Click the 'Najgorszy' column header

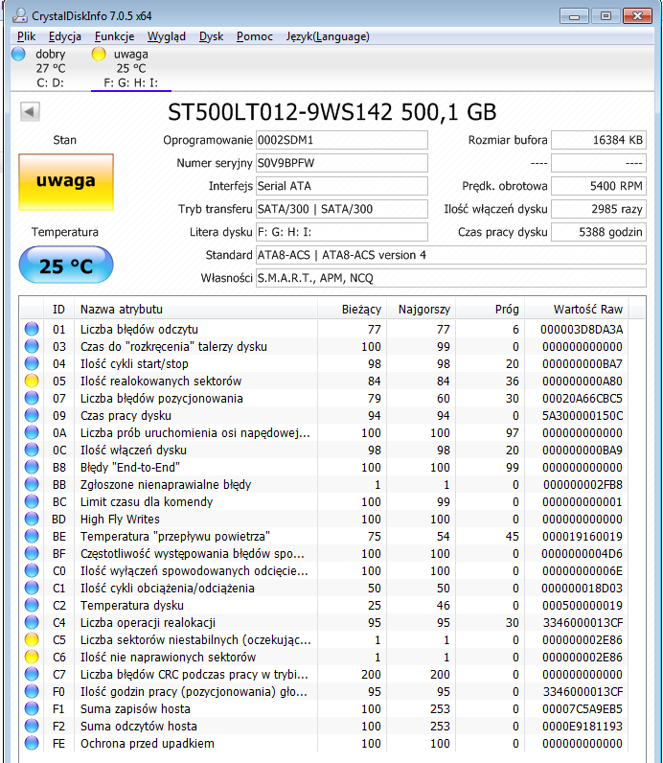(422, 310)
